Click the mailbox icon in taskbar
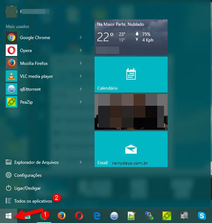 [x=184, y=216]
